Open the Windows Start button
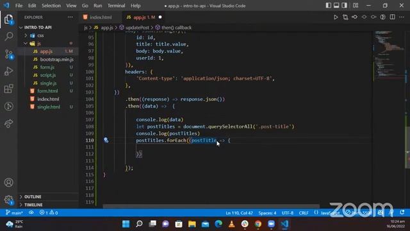The image size is (410, 231). (x=126, y=224)
